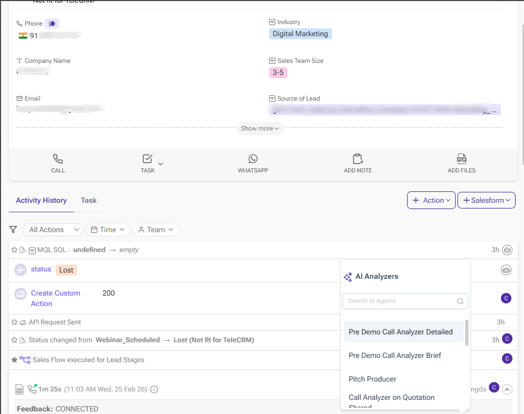The image size is (524, 414).
Task: Switch to the Task tab
Action: tap(89, 200)
